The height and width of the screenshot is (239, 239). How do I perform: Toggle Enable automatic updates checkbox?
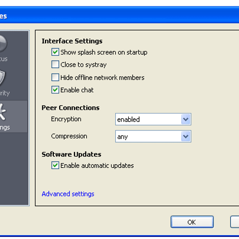pos(55,165)
